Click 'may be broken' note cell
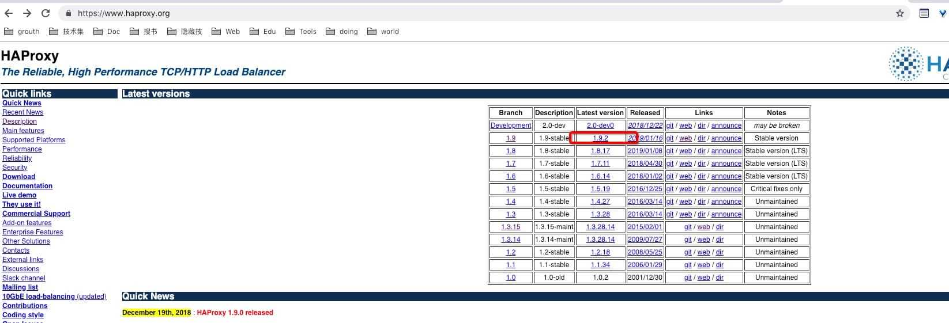The height and width of the screenshot is (323, 949). click(777, 126)
